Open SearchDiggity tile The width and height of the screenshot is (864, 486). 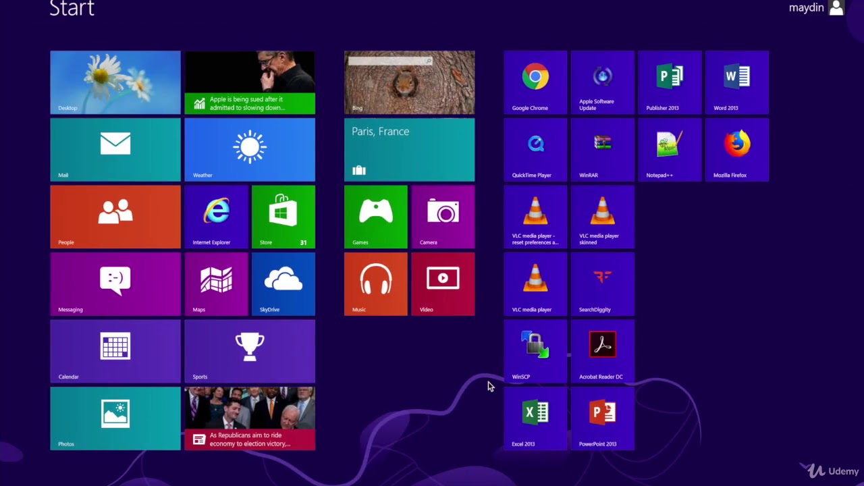(x=603, y=284)
